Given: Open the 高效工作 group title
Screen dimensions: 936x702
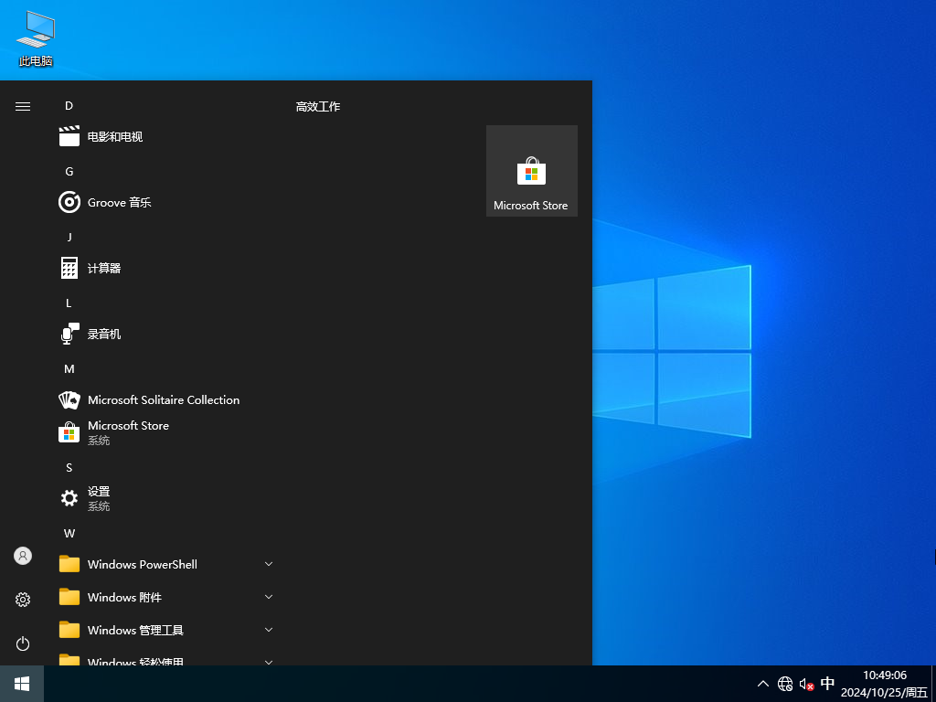Looking at the screenshot, I should pos(317,106).
